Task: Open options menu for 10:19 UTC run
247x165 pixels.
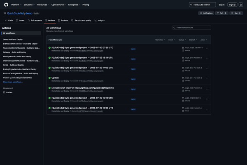Action: [x=207, y=99]
